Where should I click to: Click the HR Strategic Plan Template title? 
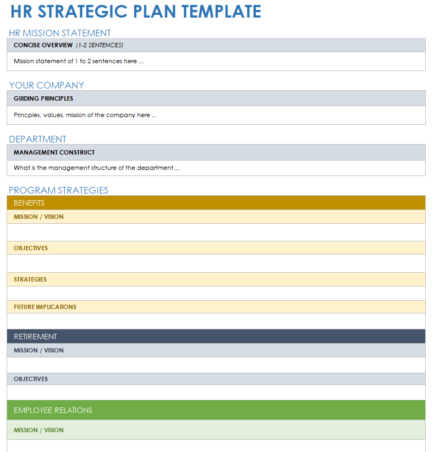tap(136, 12)
